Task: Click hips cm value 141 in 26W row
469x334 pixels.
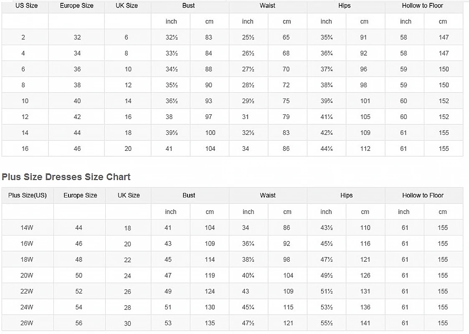Action: tap(365, 323)
